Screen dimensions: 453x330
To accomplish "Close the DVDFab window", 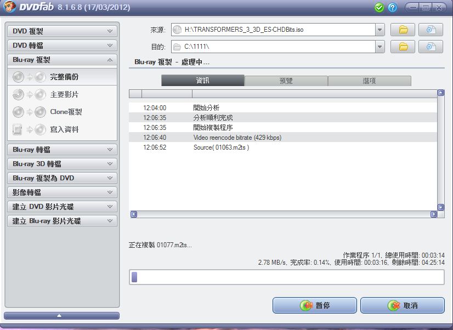I will point(439,8).
